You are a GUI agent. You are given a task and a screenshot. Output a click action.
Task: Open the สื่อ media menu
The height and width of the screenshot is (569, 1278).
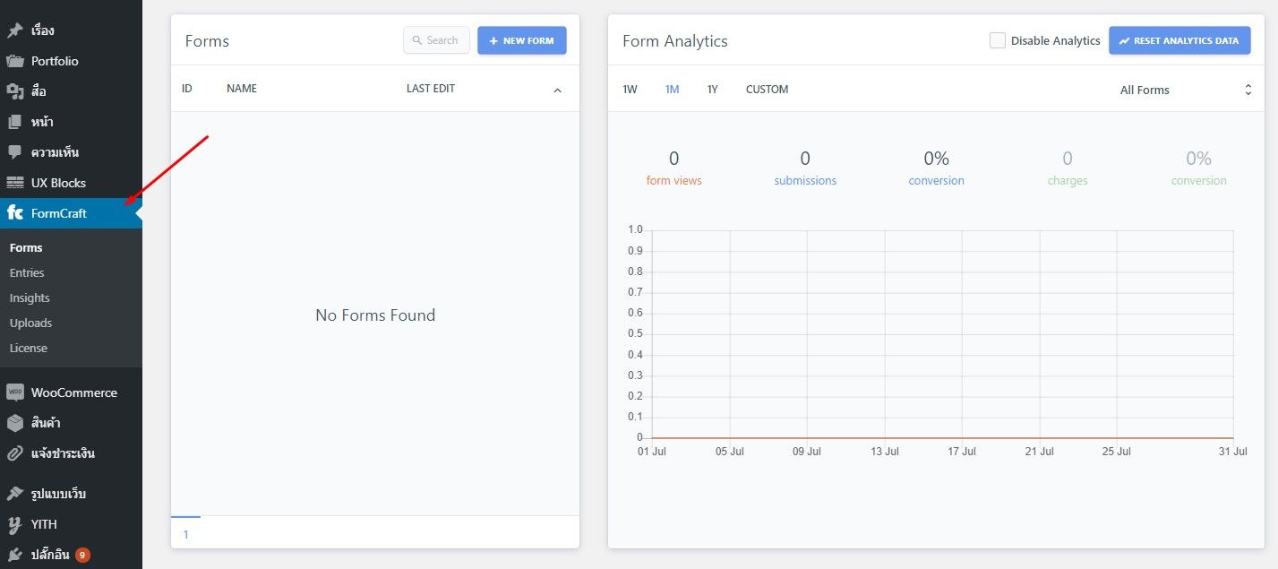(71, 91)
